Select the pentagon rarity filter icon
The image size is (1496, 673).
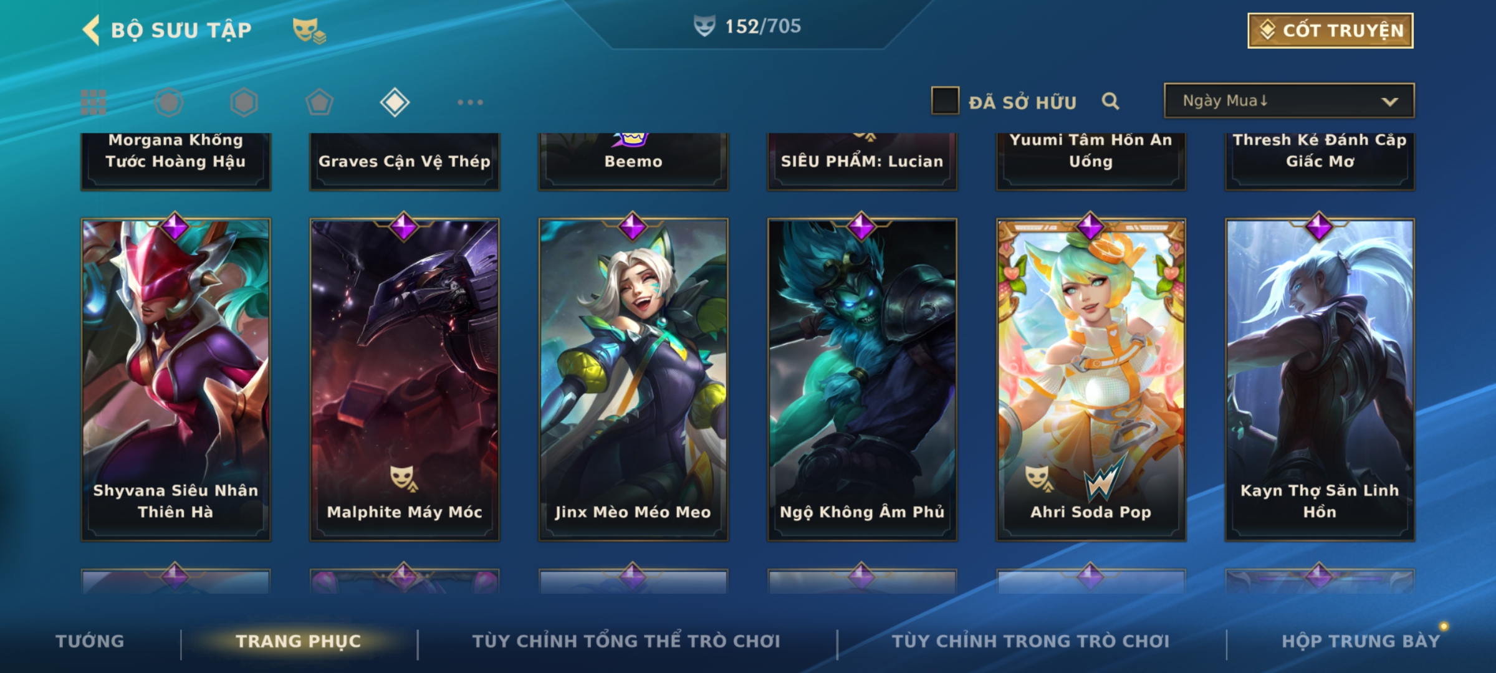tap(319, 102)
